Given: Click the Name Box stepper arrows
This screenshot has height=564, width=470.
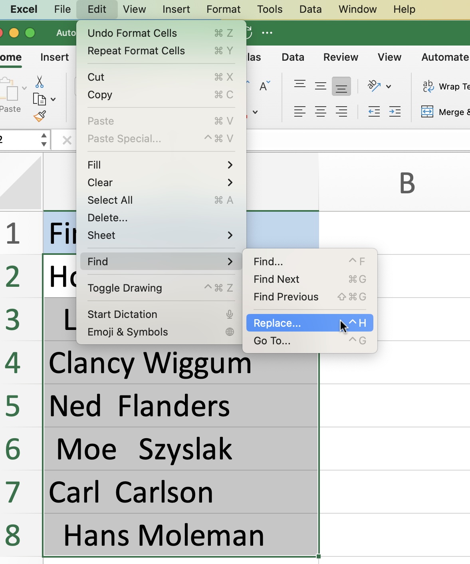Looking at the screenshot, I should tap(44, 140).
